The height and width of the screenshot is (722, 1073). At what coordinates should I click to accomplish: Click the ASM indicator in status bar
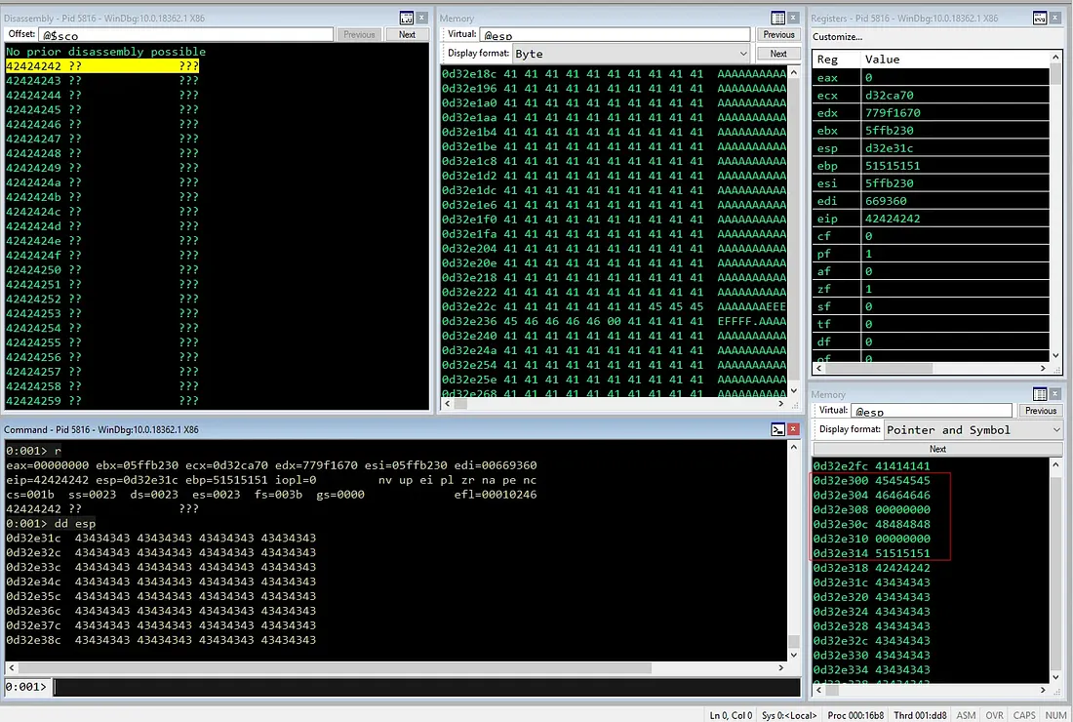click(966, 715)
